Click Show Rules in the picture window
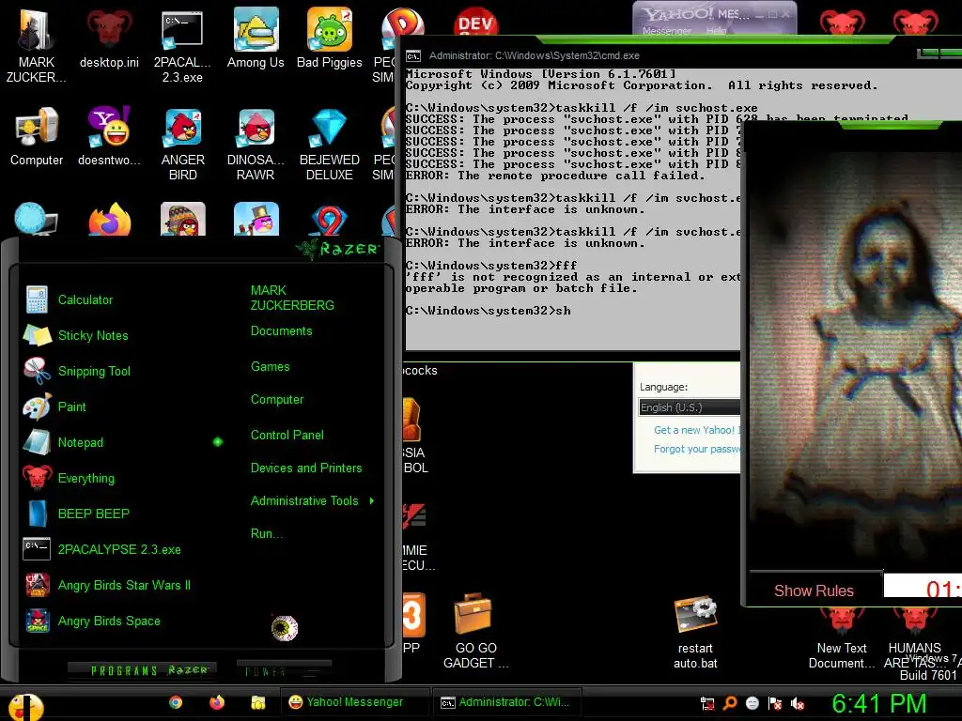 tap(814, 591)
